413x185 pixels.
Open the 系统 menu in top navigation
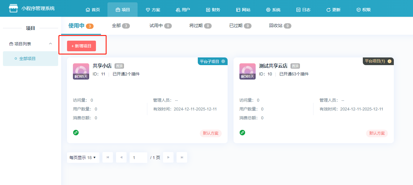tap(273, 10)
